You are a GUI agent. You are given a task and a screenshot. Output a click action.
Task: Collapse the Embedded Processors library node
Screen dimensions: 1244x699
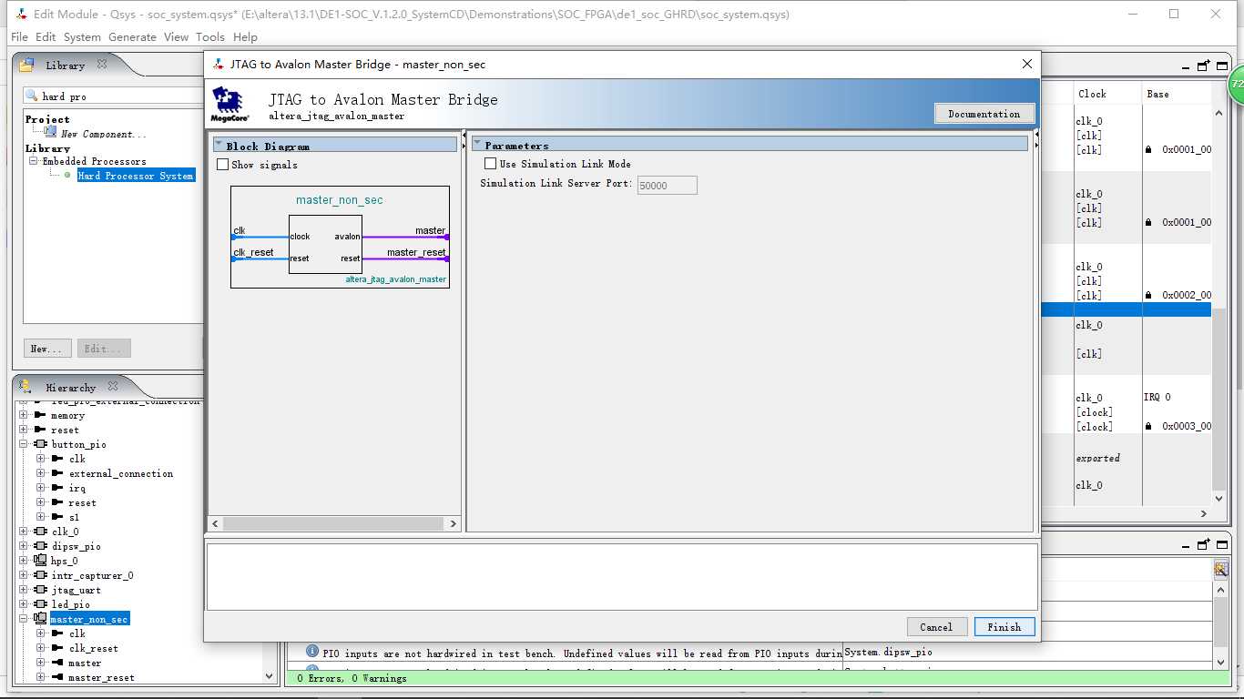pyautogui.click(x=34, y=161)
